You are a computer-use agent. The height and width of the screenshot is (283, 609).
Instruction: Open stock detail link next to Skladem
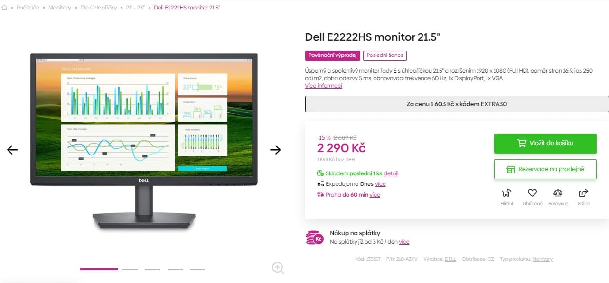point(391,173)
